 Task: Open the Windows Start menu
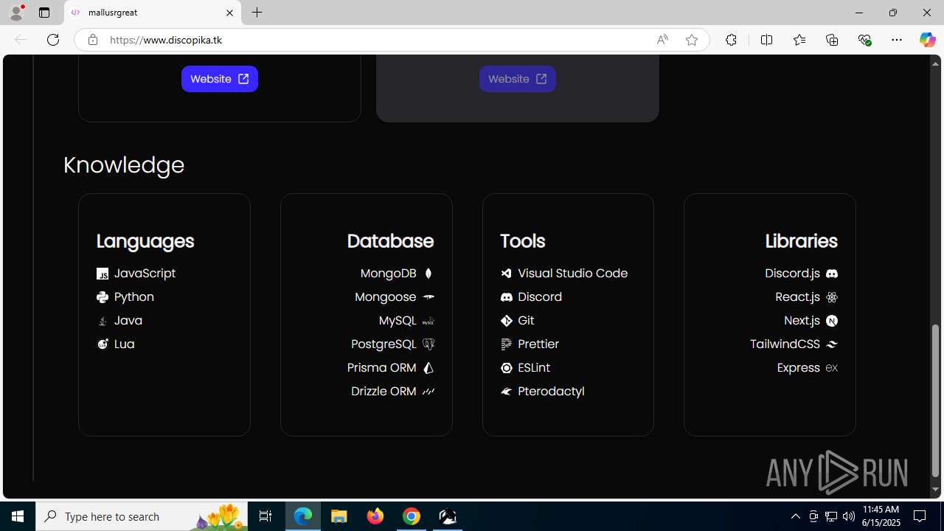point(18,516)
